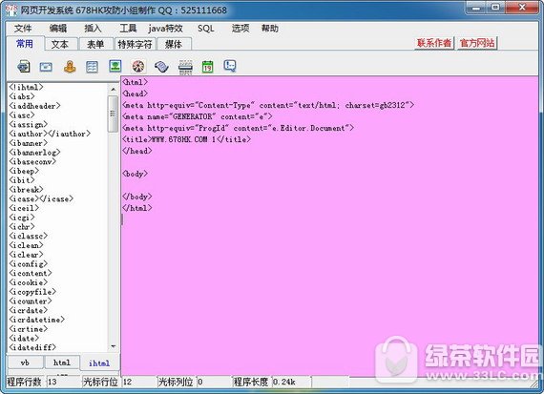Screen dimensions: 544x394
Task: Select the <ibaseconv> tag entry
Action: coord(32,161)
